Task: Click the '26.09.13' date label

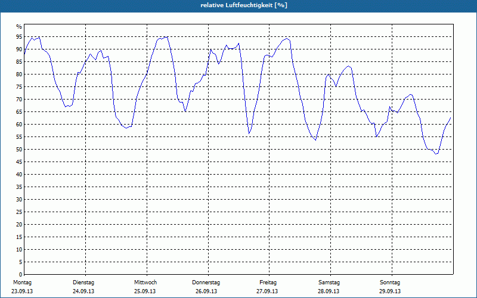Action: (206, 291)
